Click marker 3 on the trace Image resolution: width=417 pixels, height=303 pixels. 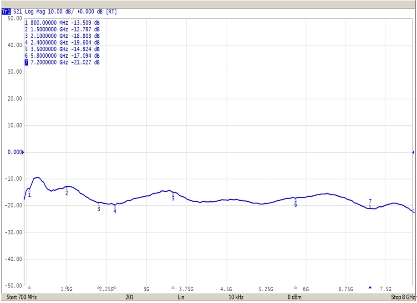coord(98,207)
